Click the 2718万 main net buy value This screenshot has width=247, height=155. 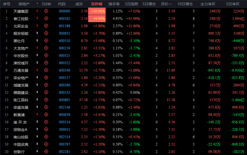[215, 26]
